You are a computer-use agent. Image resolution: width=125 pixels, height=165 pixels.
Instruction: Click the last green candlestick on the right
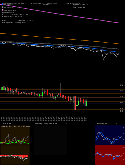click(x=86, y=102)
